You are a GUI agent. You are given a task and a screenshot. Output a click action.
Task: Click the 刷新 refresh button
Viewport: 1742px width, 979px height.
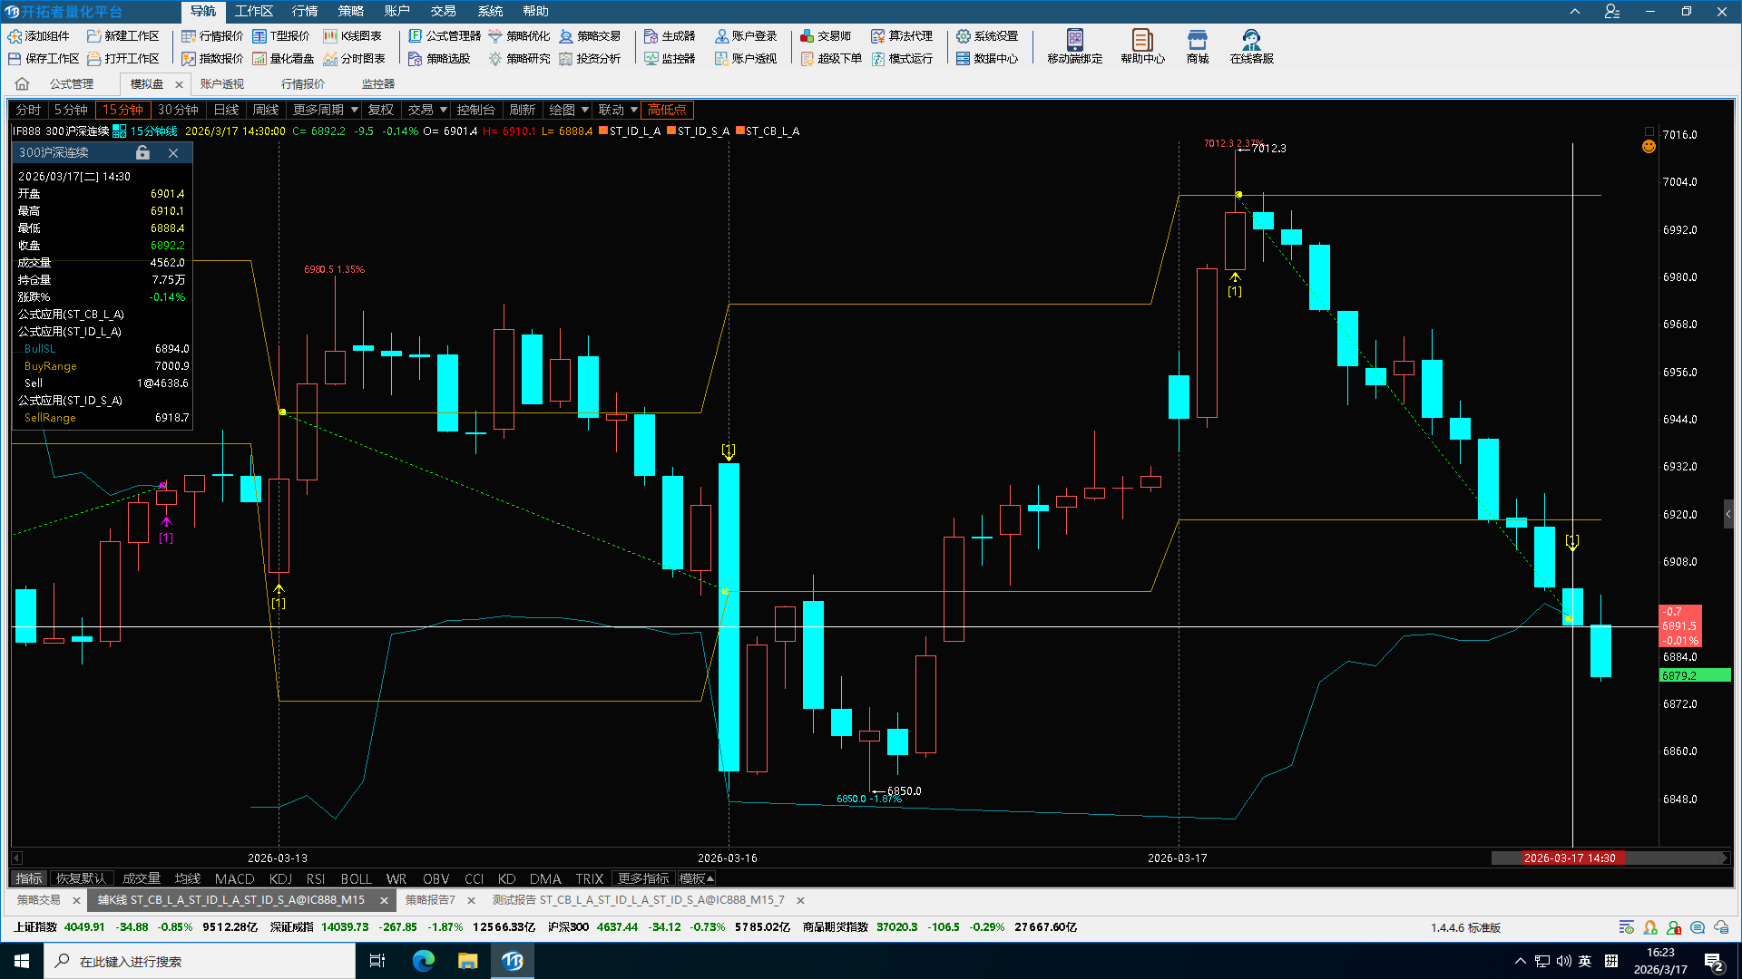click(x=522, y=110)
